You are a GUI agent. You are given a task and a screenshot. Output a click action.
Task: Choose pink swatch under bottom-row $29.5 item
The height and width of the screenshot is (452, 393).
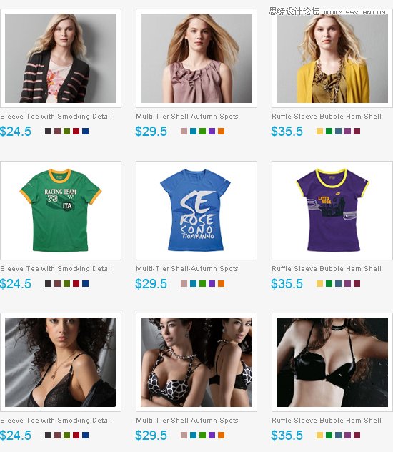184,436
